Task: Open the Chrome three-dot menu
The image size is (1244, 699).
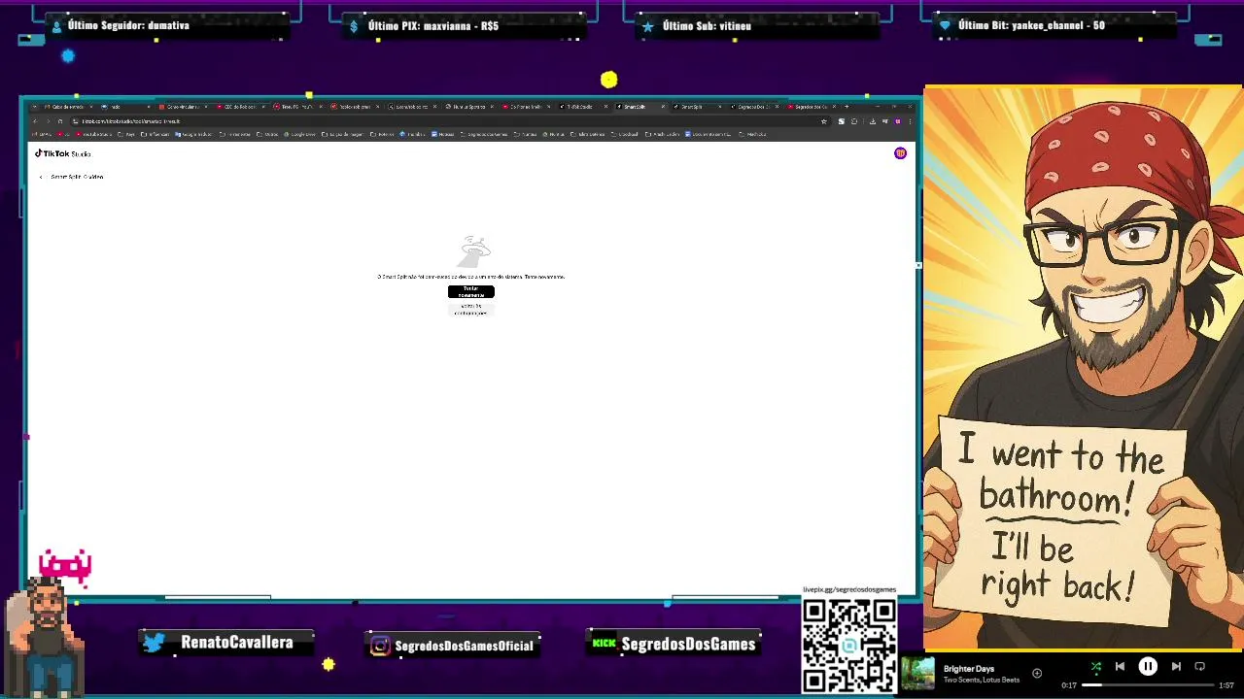Action: coord(910,121)
